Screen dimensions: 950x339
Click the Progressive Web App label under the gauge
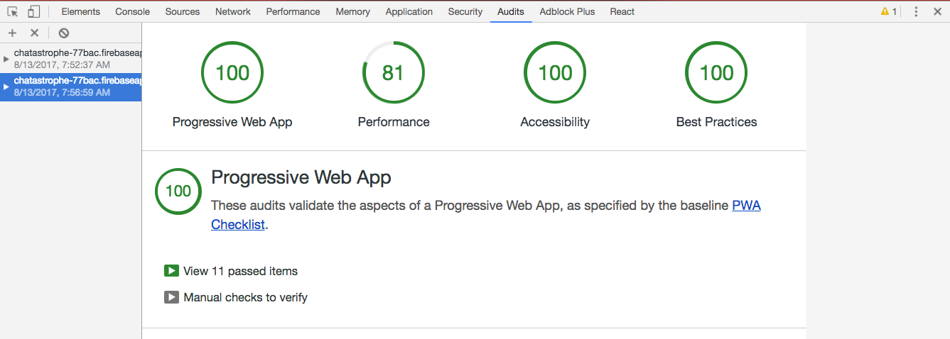coord(232,122)
